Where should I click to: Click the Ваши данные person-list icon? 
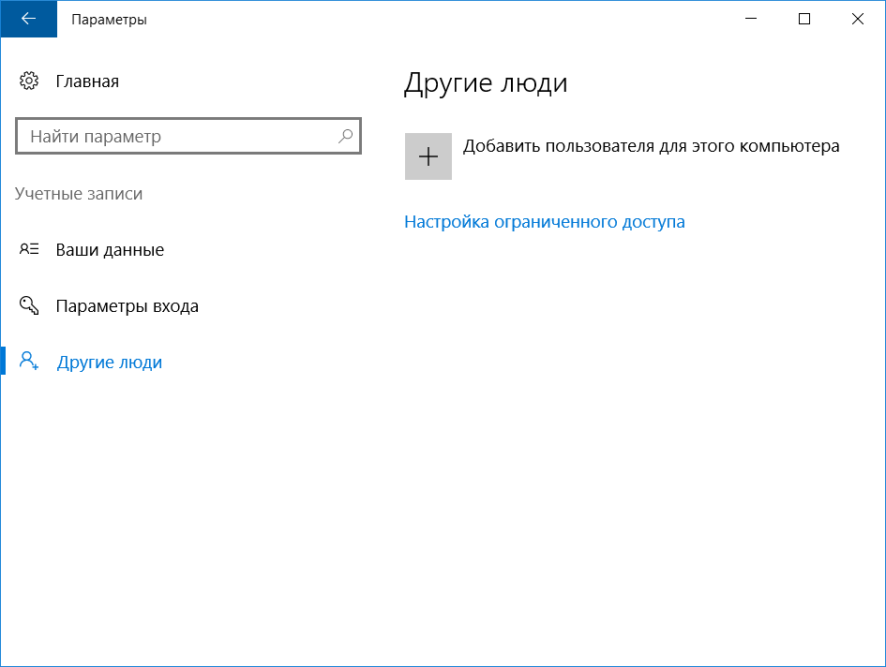pyautogui.click(x=29, y=249)
